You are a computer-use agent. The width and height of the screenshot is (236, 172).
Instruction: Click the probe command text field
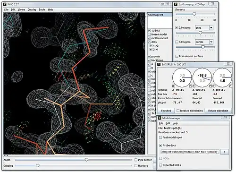click(x=190, y=152)
